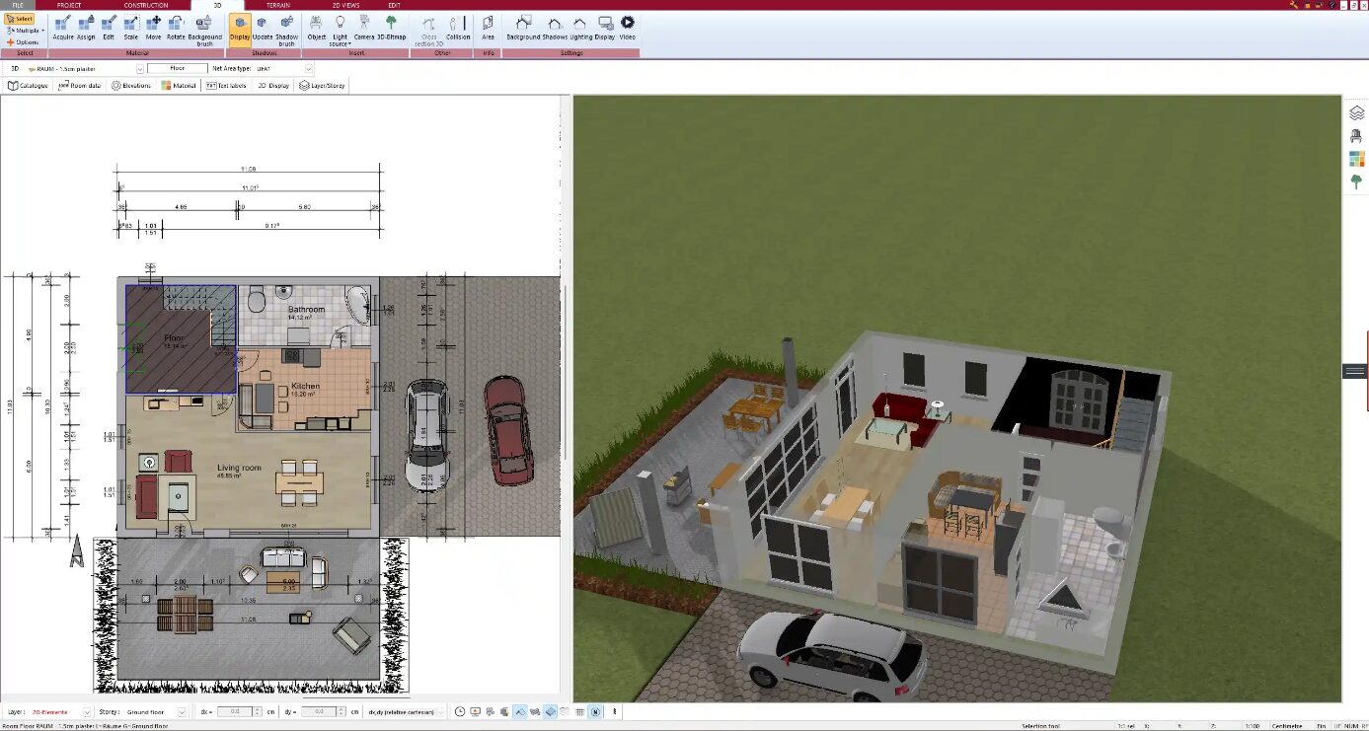Screen dimensions: 1369x731
Task: Click the Floor room name input field
Action: pos(177,69)
